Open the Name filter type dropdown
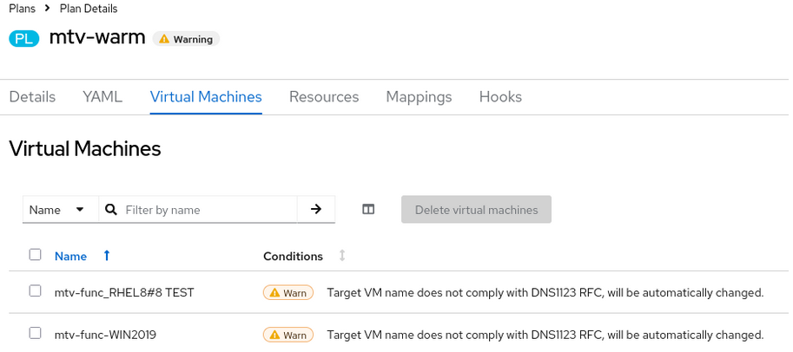793x352 pixels. coord(61,210)
